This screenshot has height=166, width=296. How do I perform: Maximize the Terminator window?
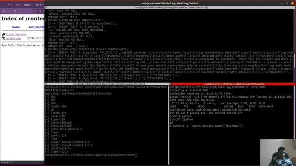287,3
